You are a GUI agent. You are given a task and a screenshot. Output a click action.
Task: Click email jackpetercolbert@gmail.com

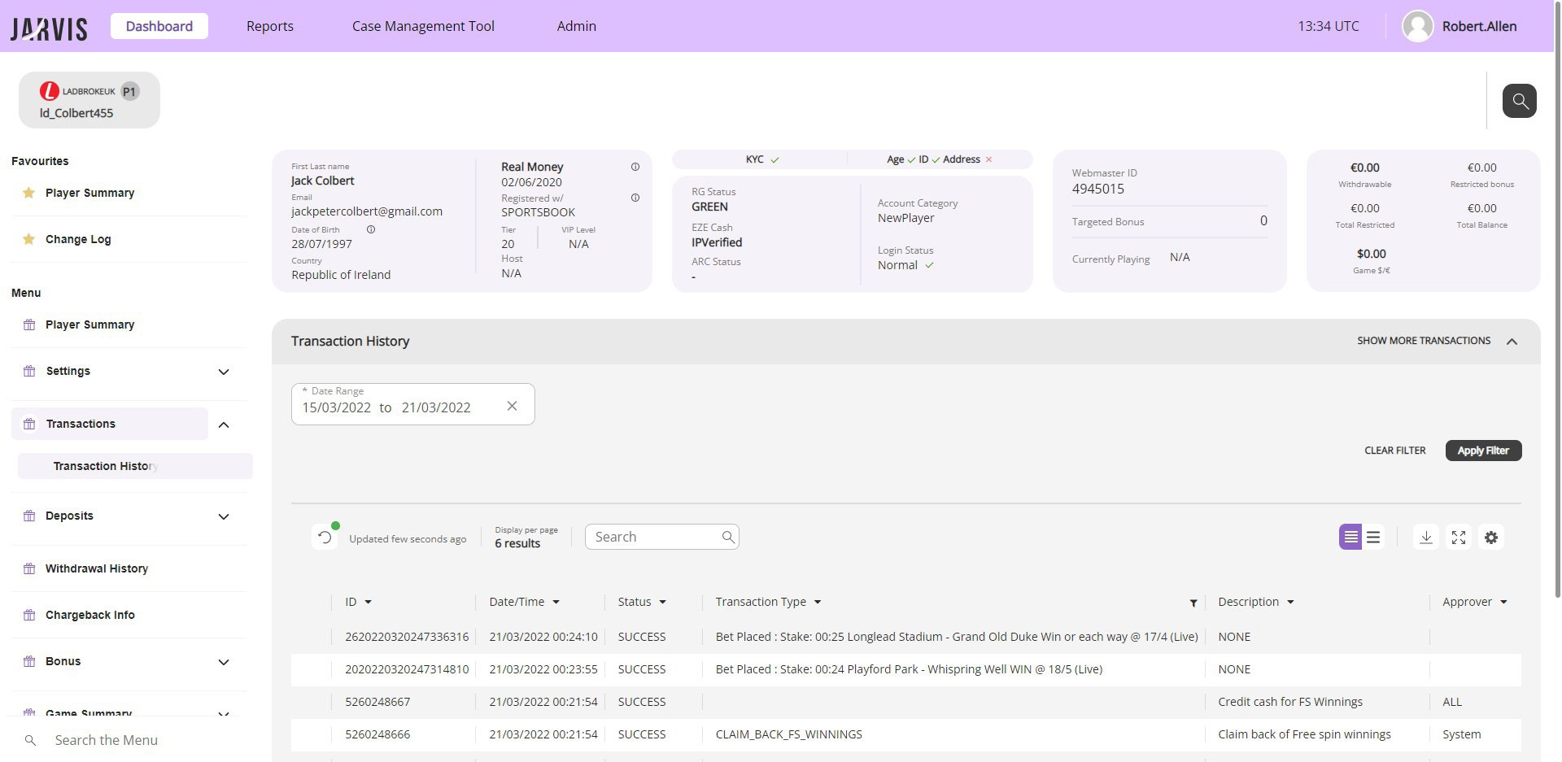[x=367, y=211]
